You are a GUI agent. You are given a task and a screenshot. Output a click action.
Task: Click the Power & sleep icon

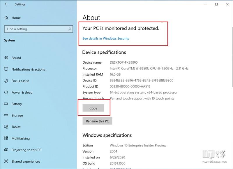(x=6, y=92)
